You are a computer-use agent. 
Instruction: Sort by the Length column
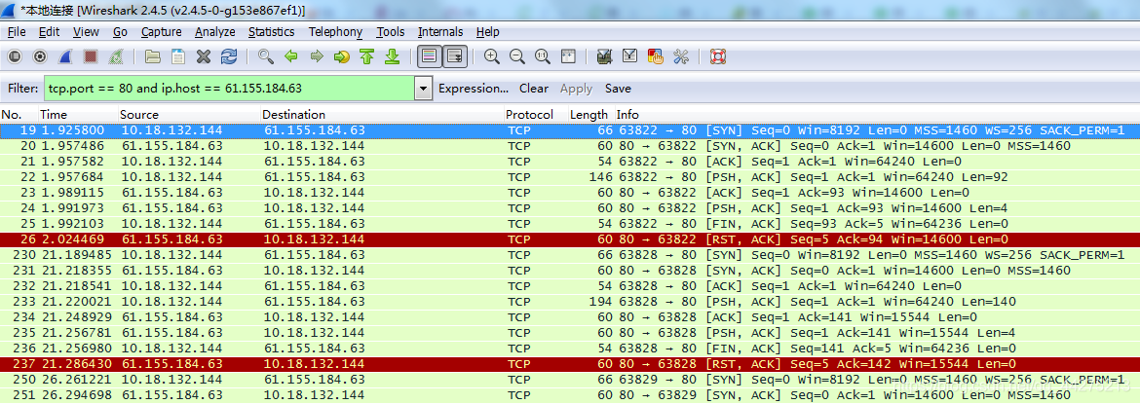click(x=590, y=115)
